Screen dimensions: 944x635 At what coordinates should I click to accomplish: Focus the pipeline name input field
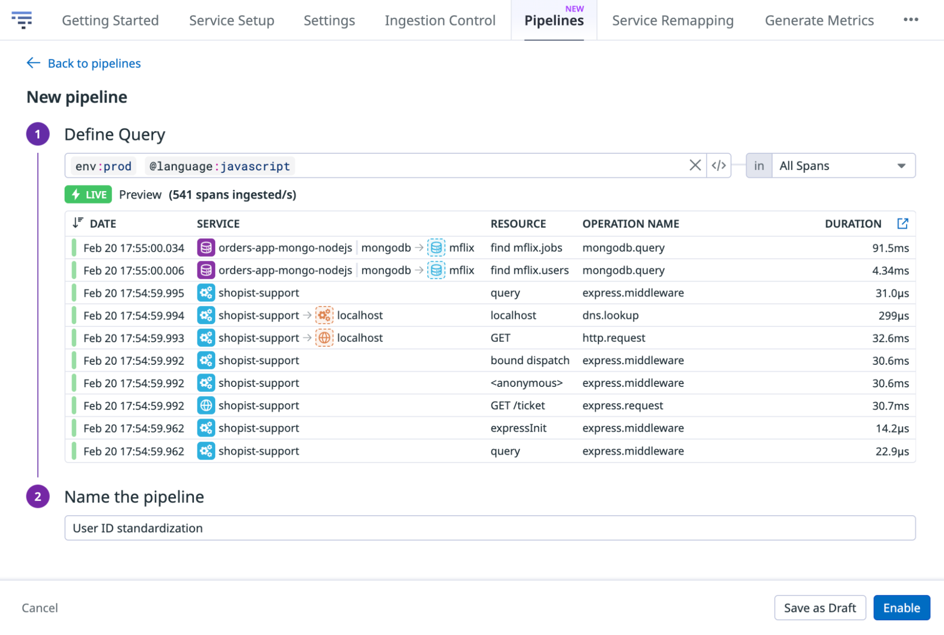click(x=490, y=528)
